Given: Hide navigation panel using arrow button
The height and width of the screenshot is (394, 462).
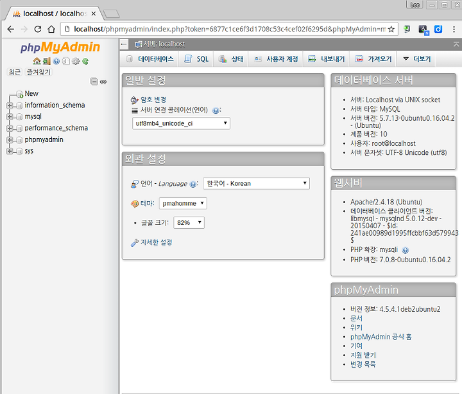Looking at the screenshot, I should [x=124, y=44].
